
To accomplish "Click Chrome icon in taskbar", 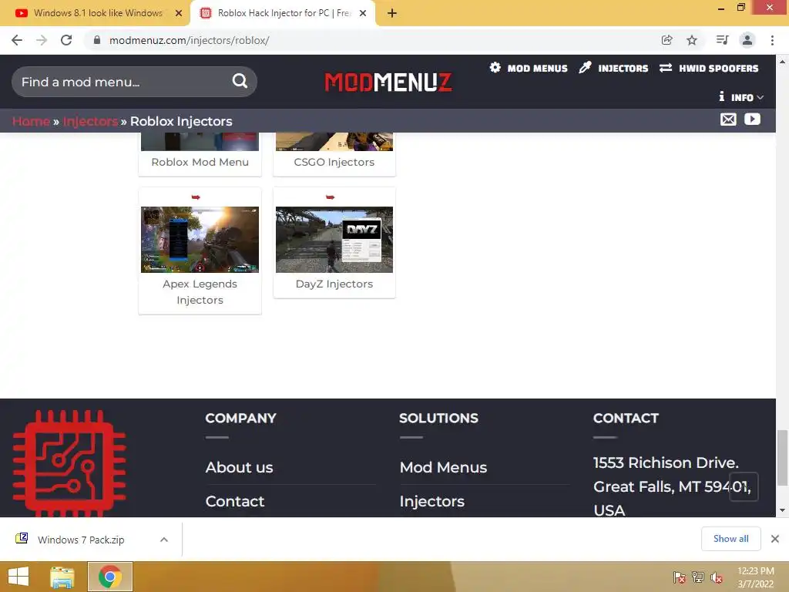I will click(x=109, y=577).
